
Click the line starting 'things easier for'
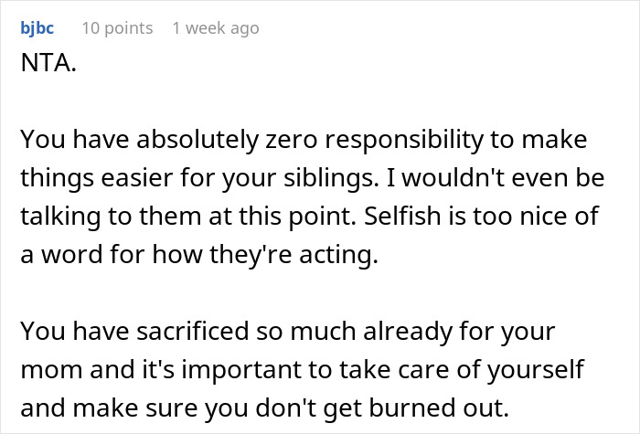pos(313,178)
